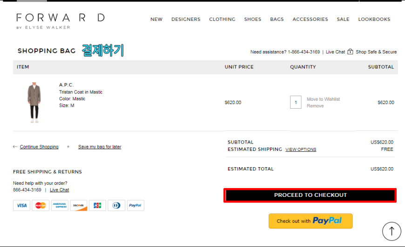Click the American Express icon
Viewport: 405px width, 247px height.
[x=60, y=205]
